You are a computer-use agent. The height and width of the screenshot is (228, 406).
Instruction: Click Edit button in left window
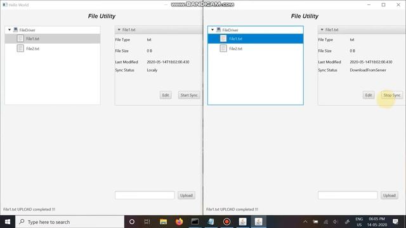point(166,95)
